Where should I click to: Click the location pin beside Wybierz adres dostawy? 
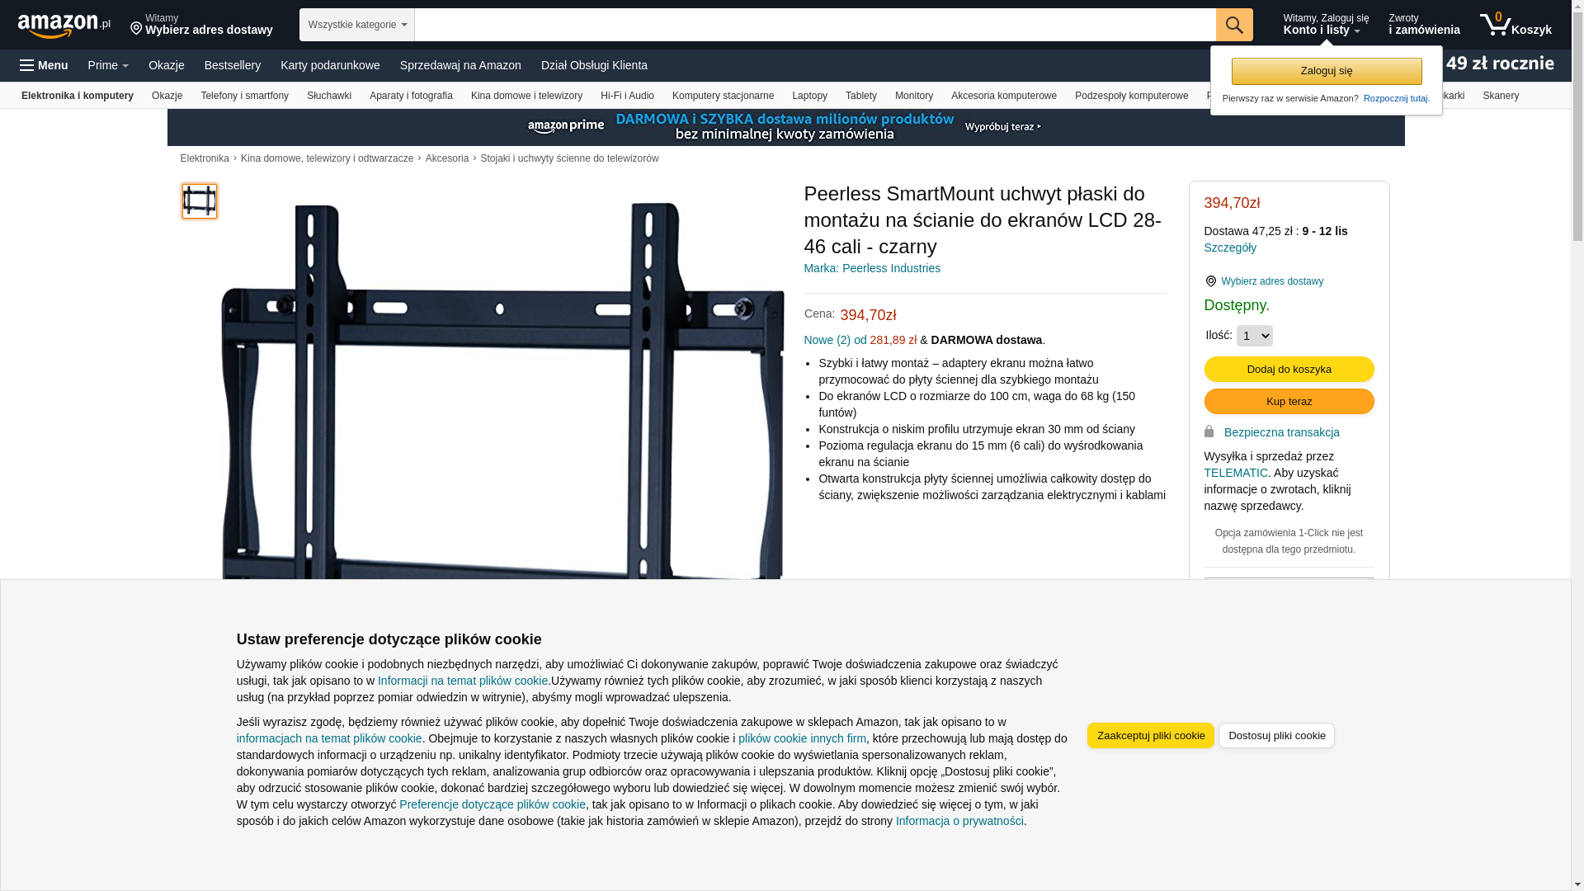click(x=1211, y=281)
